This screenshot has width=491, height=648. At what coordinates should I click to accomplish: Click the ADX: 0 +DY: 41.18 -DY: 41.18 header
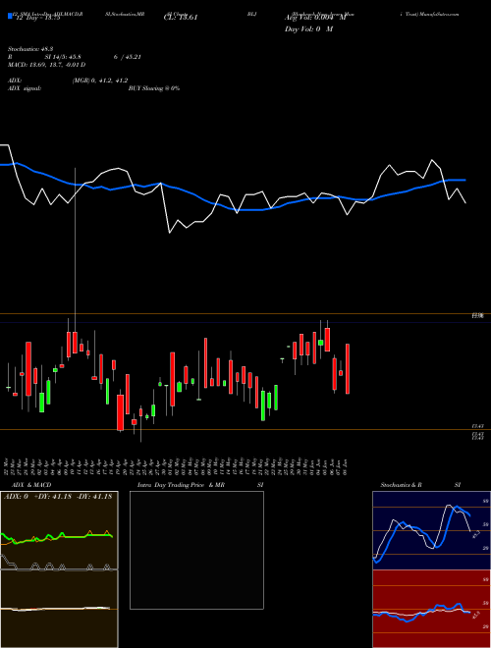point(58,497)
